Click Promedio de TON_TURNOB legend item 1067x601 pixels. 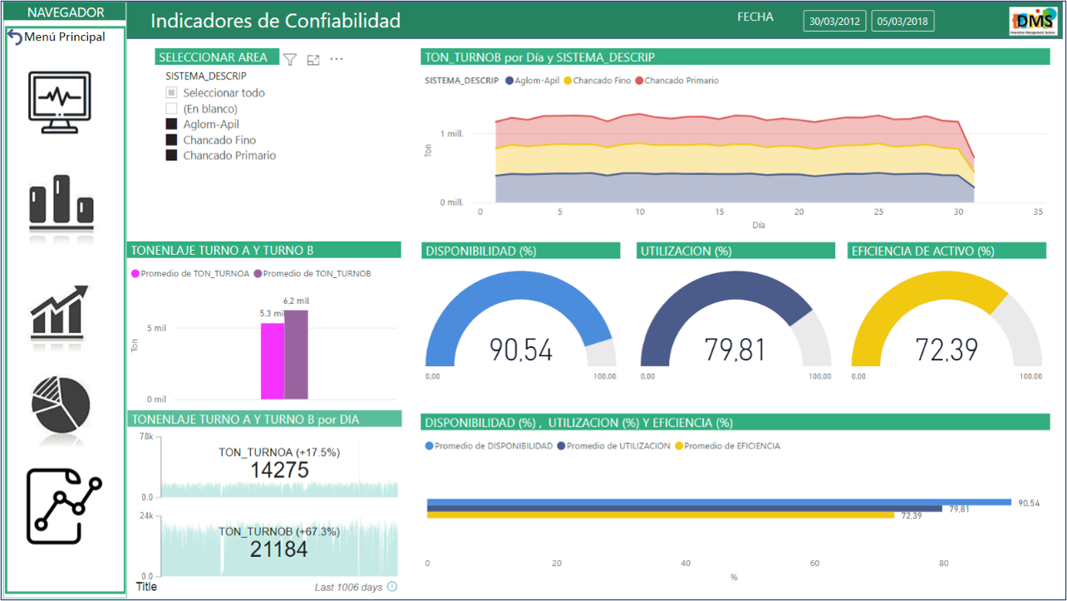(312, 273)
